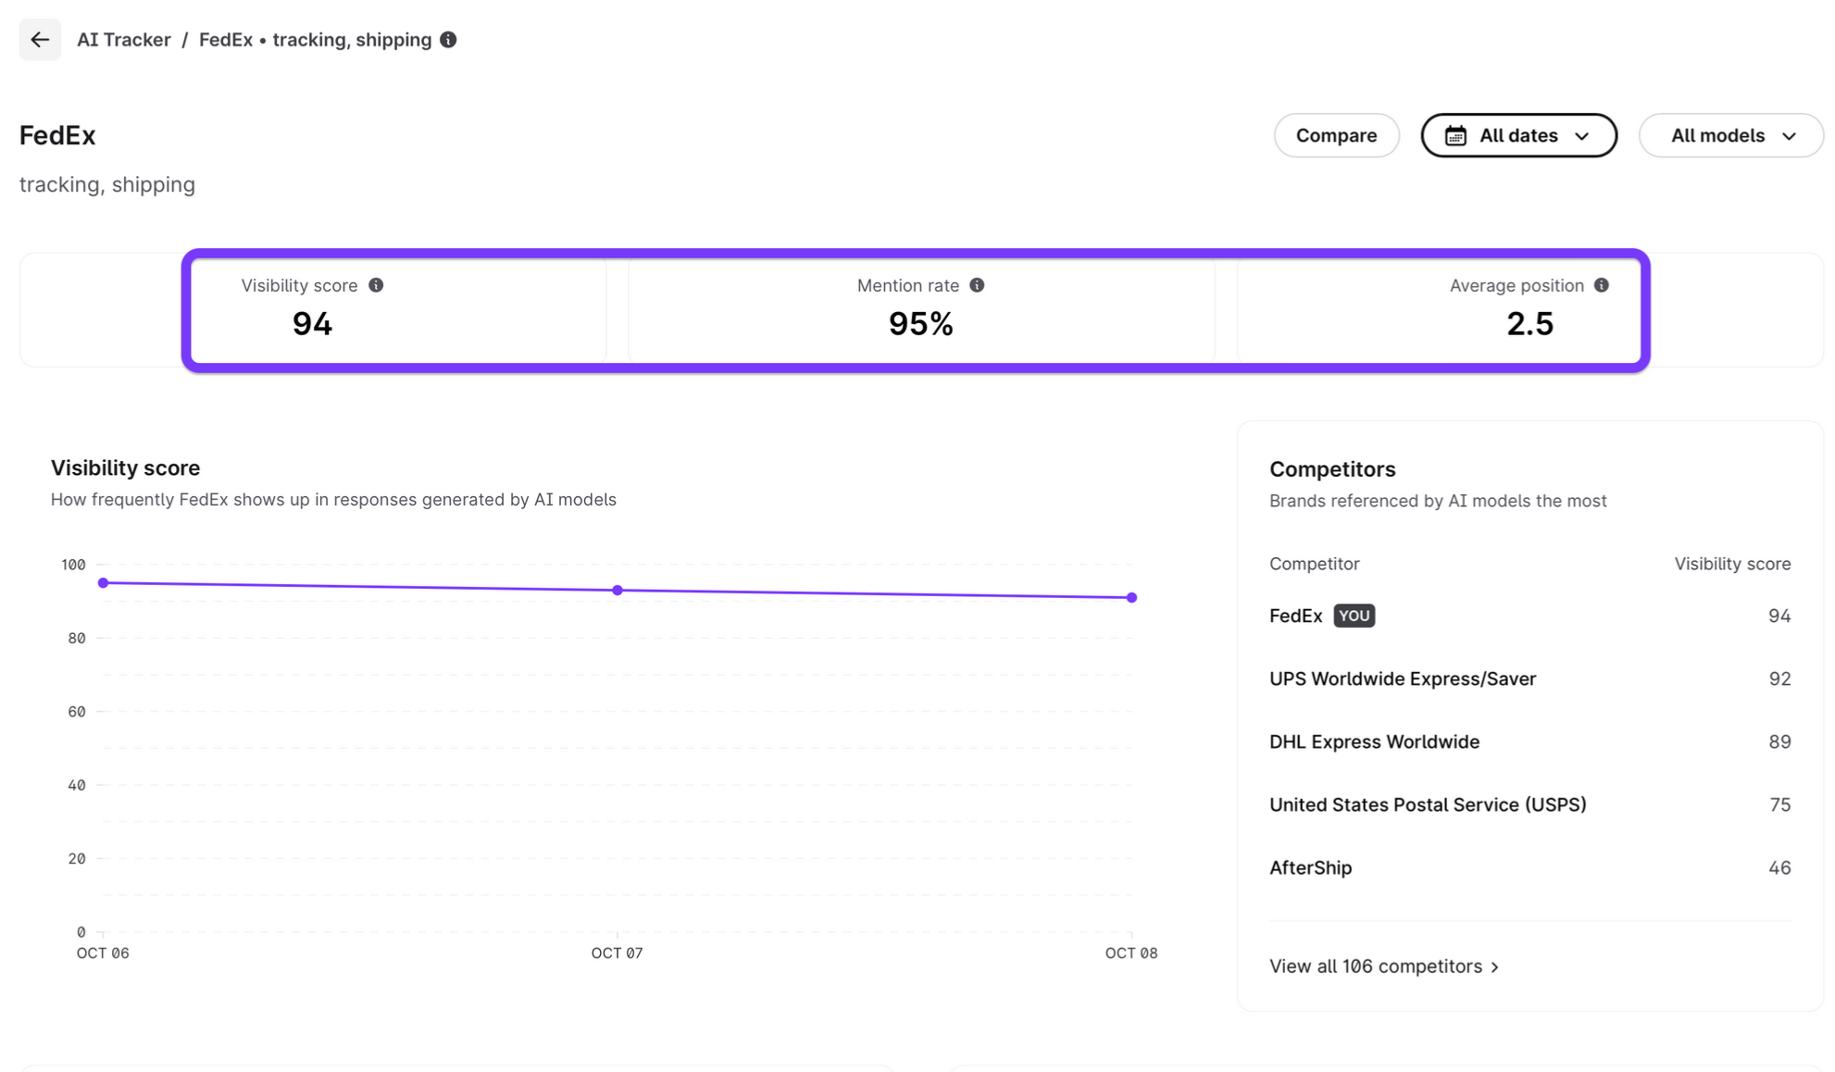Click the YOU badge next to FedEx

point(1354,617)
